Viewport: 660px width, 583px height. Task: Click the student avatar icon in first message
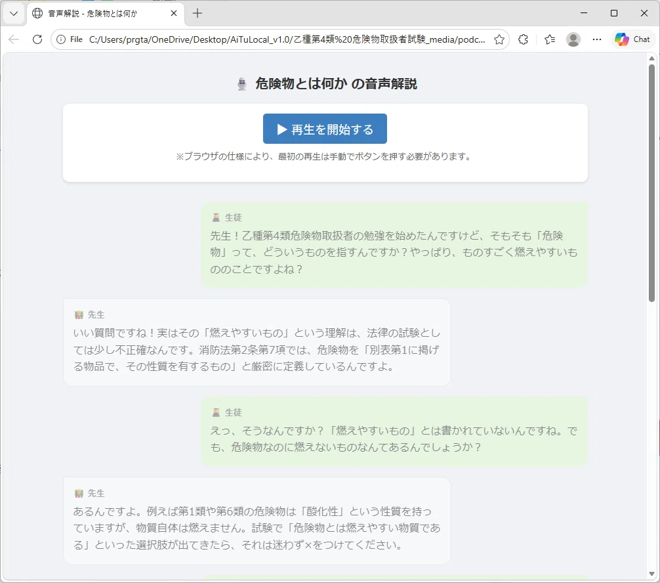point(216,218)
